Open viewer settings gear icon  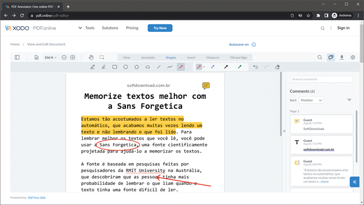coord(353,57)
